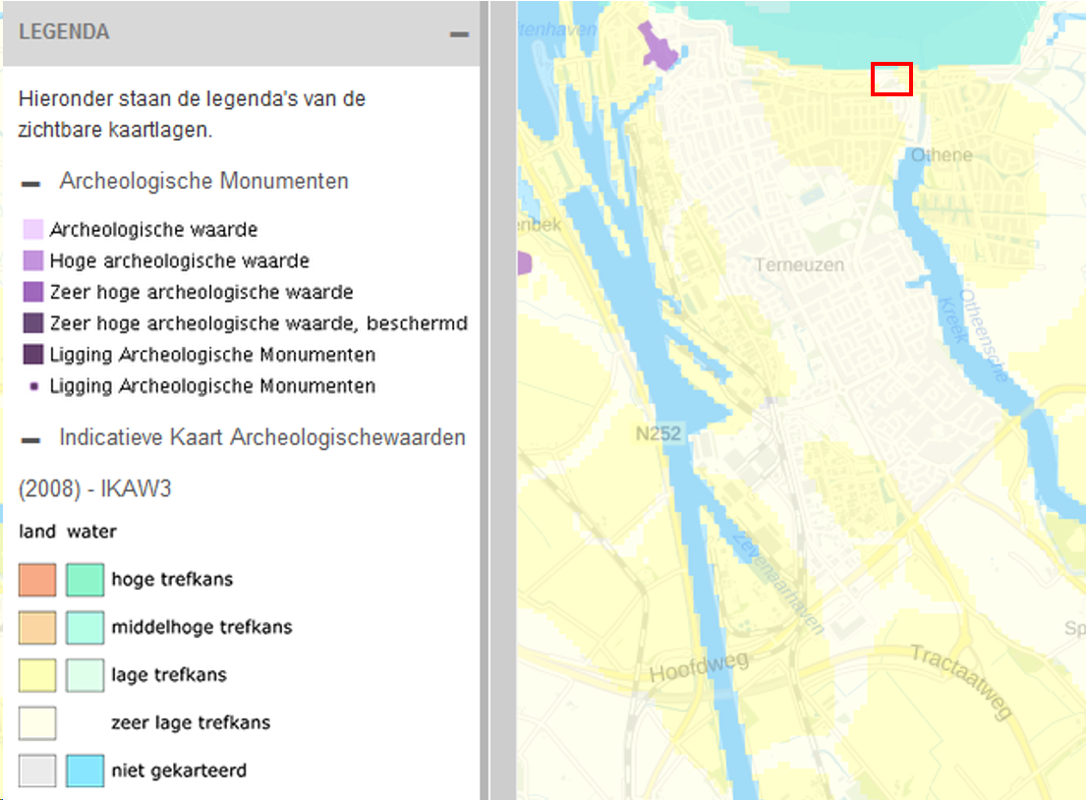Click the Archeologische Monumenten heading
This screenshot has height=800, width=1086.
pos(203,181)
